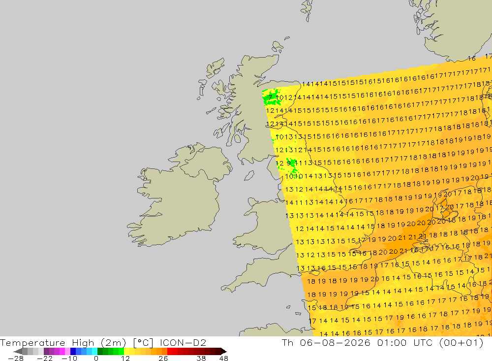The image size is (492, 361).
Task: Click the 'Th 06-08-2026 01:00 UTC (00+01)' timestamp
Action: [x=382, y=342]
